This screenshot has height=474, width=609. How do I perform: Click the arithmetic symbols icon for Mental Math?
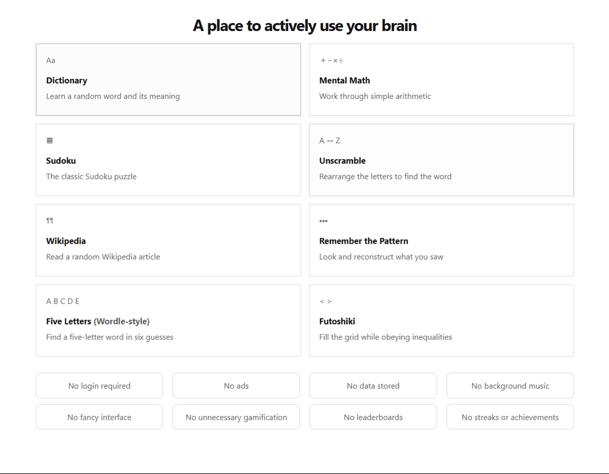tap(332, 60)
